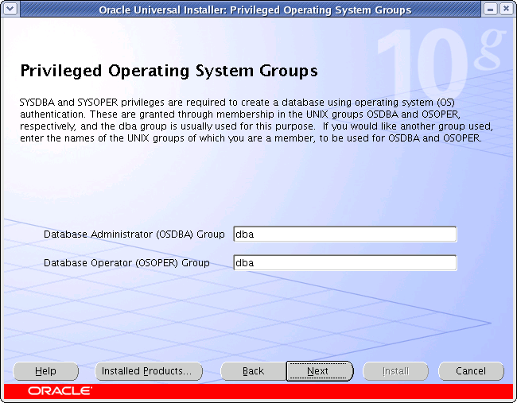Click the SYSDBA and SYSOPER description paragraph
Screen dimensions: 517x403
[x=256, y=120]
